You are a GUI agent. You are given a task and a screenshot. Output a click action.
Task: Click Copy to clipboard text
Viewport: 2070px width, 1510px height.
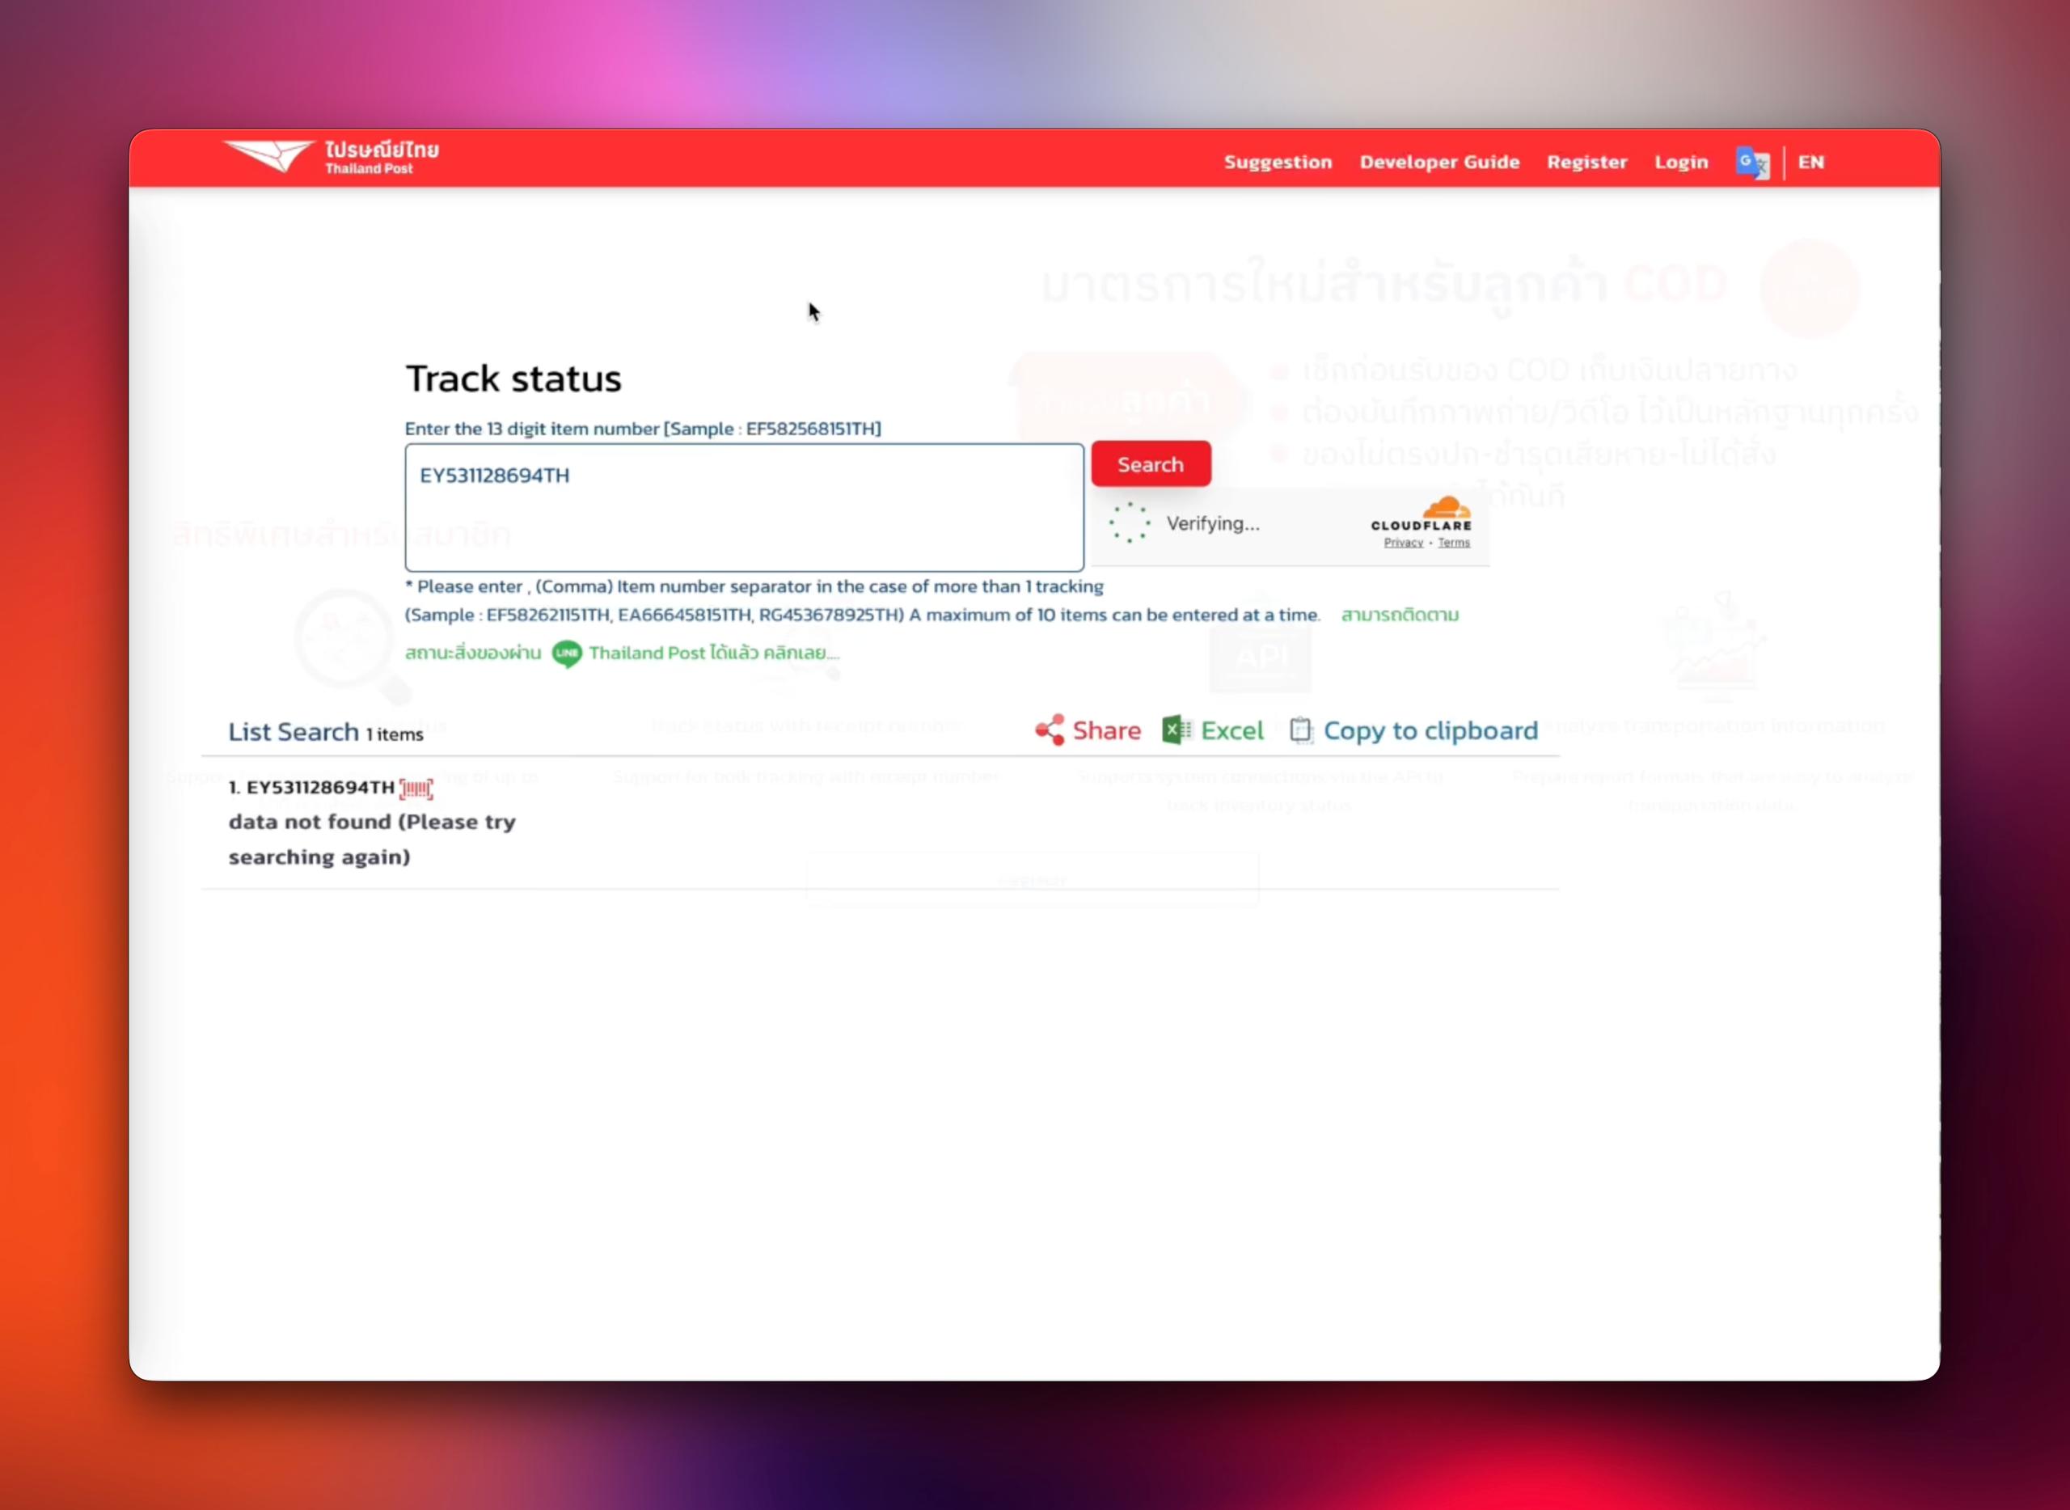[x=1430, y=731]
